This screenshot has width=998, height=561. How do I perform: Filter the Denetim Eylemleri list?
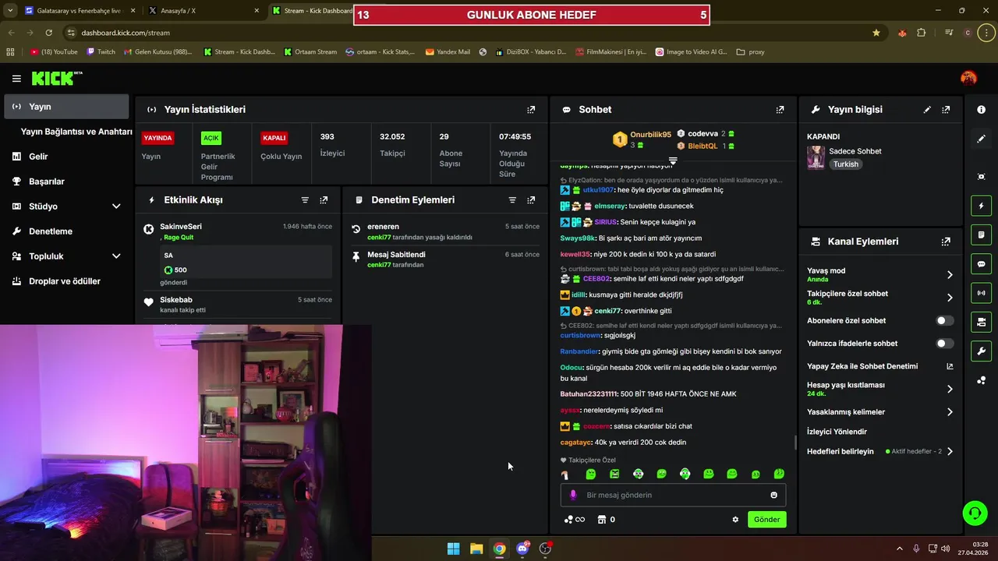(512, 200)
